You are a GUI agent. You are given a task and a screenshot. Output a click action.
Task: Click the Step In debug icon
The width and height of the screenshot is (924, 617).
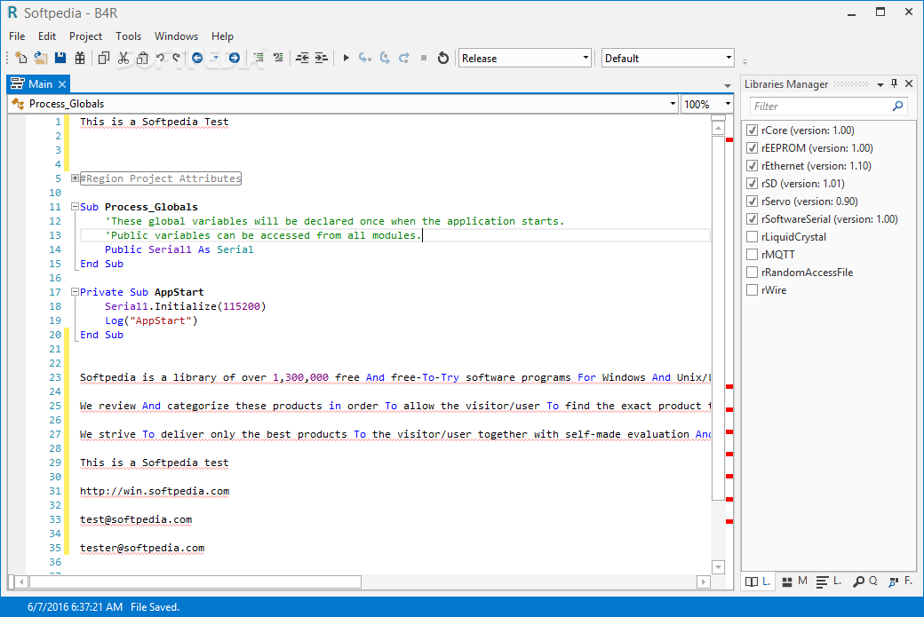click(x=365, y=58)
